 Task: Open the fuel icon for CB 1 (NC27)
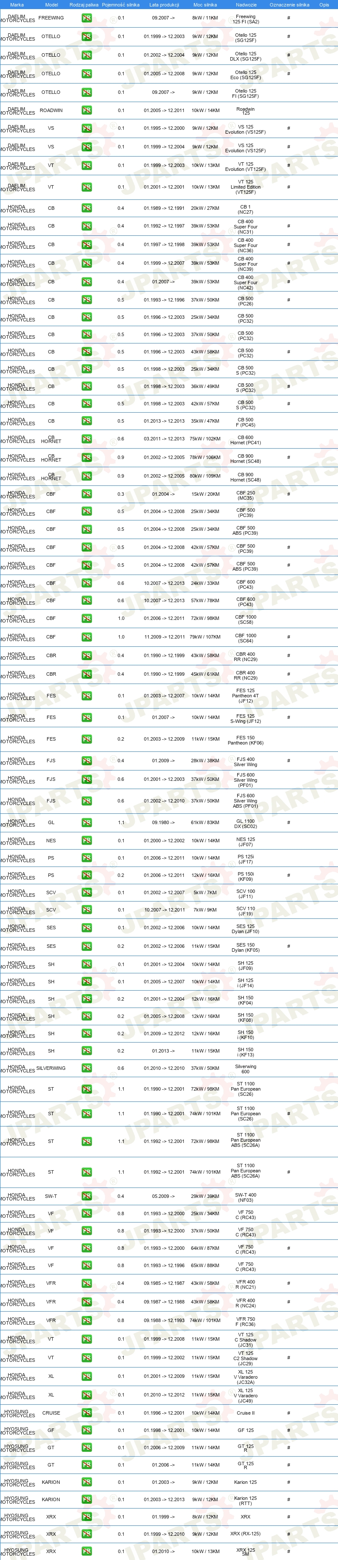(86, 209)
